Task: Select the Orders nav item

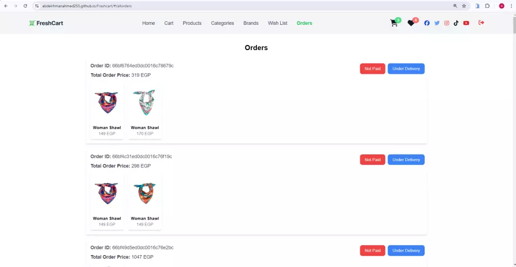Action: 304,23
